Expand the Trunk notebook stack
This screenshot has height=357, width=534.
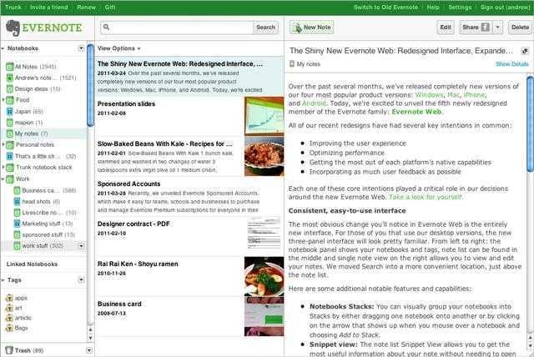[3, 168]
